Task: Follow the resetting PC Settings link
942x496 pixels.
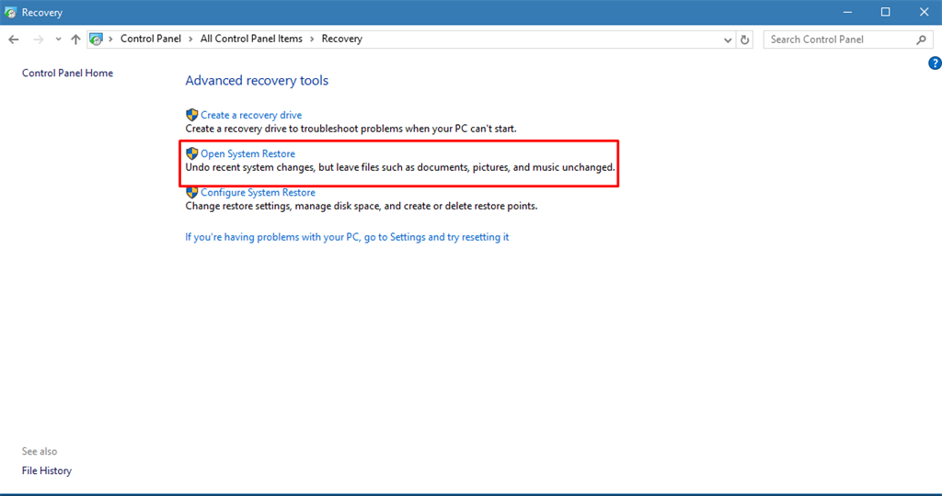Action: (347, 237)
